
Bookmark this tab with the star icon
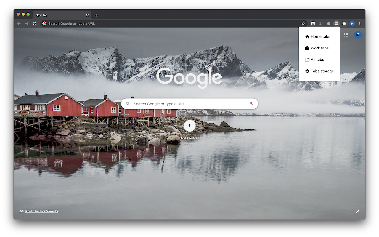pos(303,23)
